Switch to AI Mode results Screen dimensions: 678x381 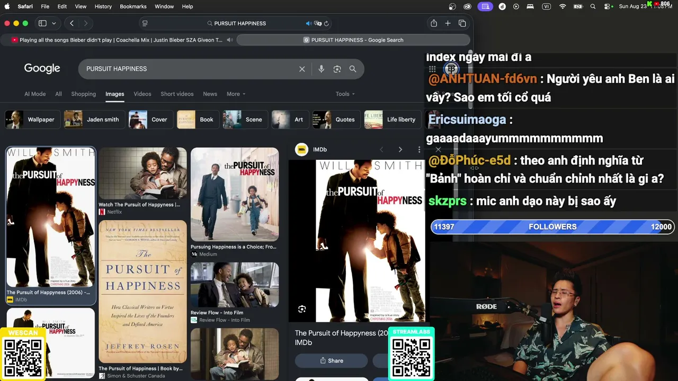point(35,94)
